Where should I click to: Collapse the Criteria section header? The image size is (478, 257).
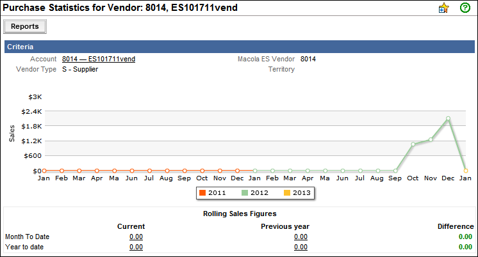[x=238, y=47]
